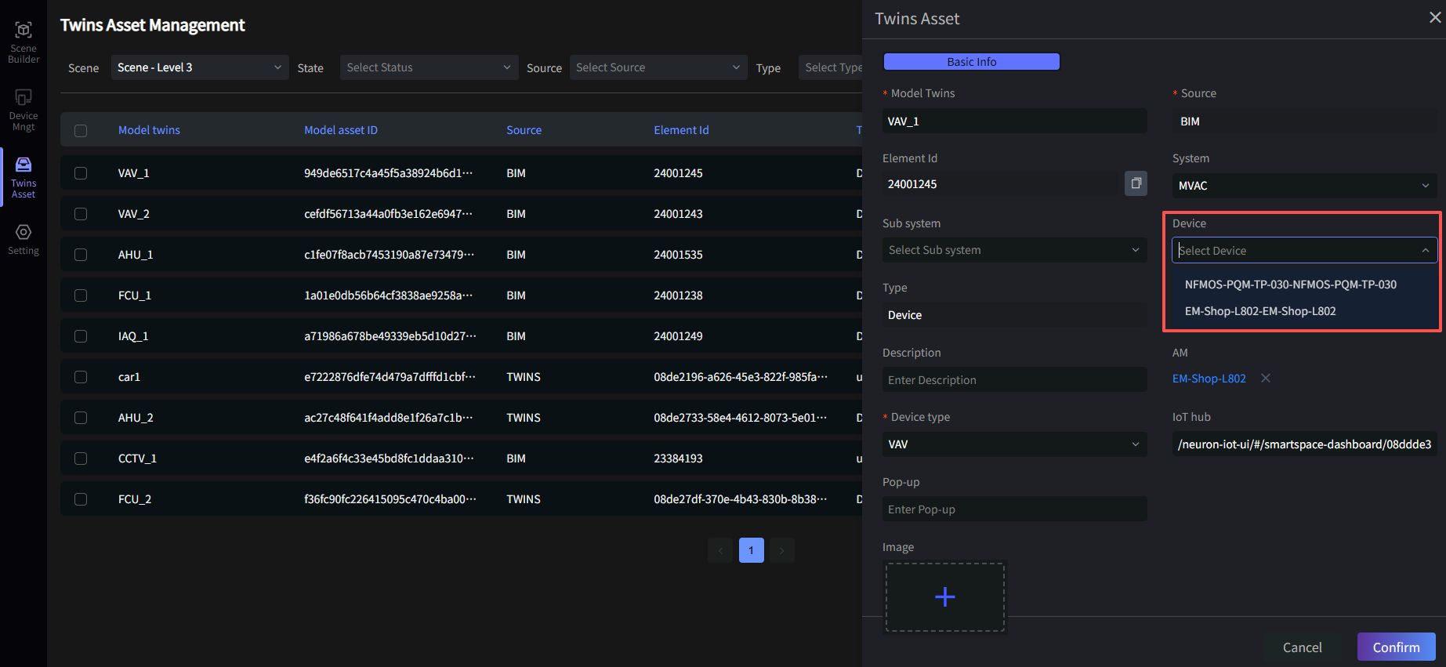Open the EM-Shop-L802 AM link

coord(1209,379)
